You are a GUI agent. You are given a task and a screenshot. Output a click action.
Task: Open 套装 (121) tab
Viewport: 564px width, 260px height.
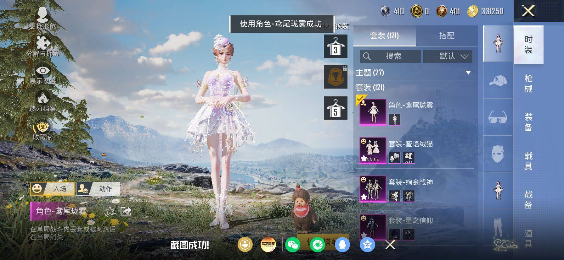pos(384,36)
